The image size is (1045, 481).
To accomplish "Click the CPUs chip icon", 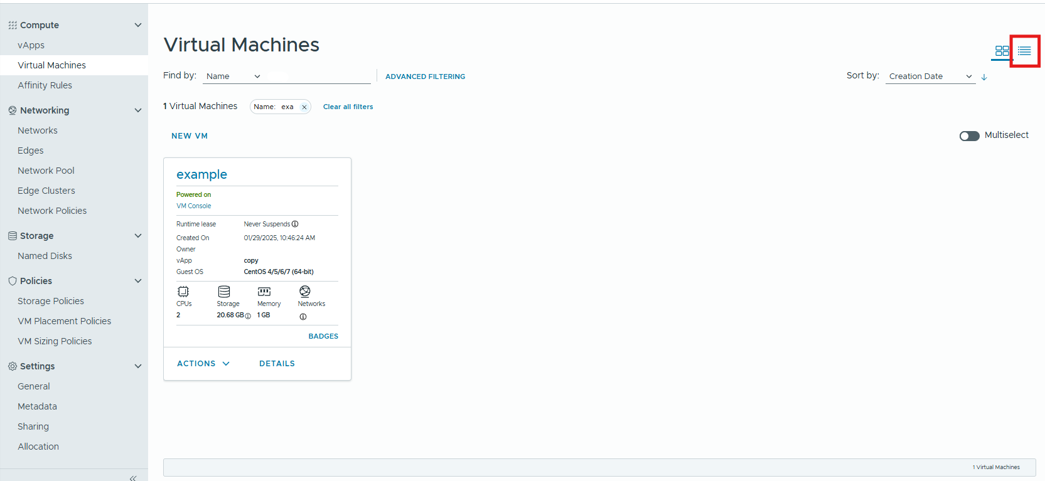I will (x=183, y=292).
